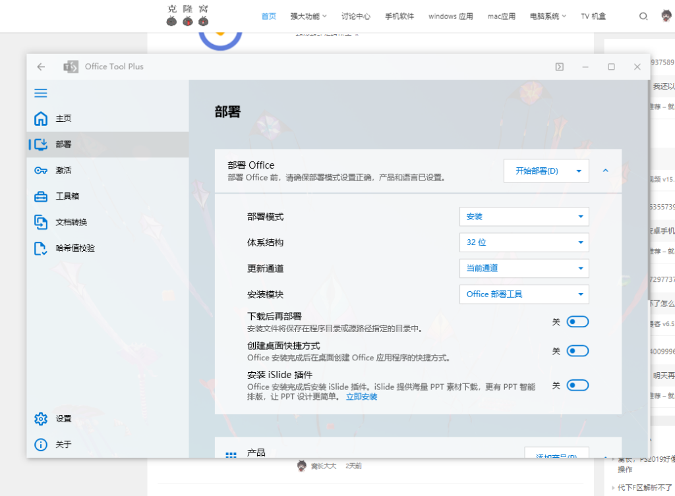Open windows 应用 in the website nav
Viewport: 675px width, 496px height.
point(451,16)
